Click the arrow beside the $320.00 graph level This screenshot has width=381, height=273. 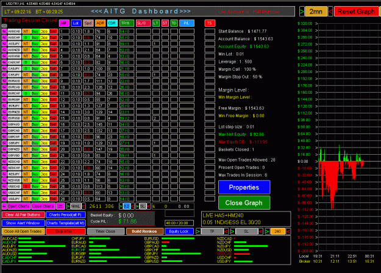click(316, 24)
